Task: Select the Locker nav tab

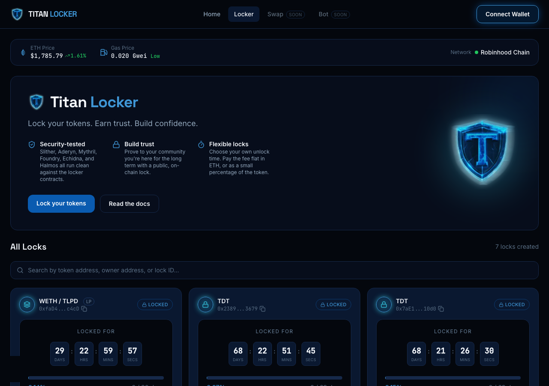Action: tap(244, 14)
